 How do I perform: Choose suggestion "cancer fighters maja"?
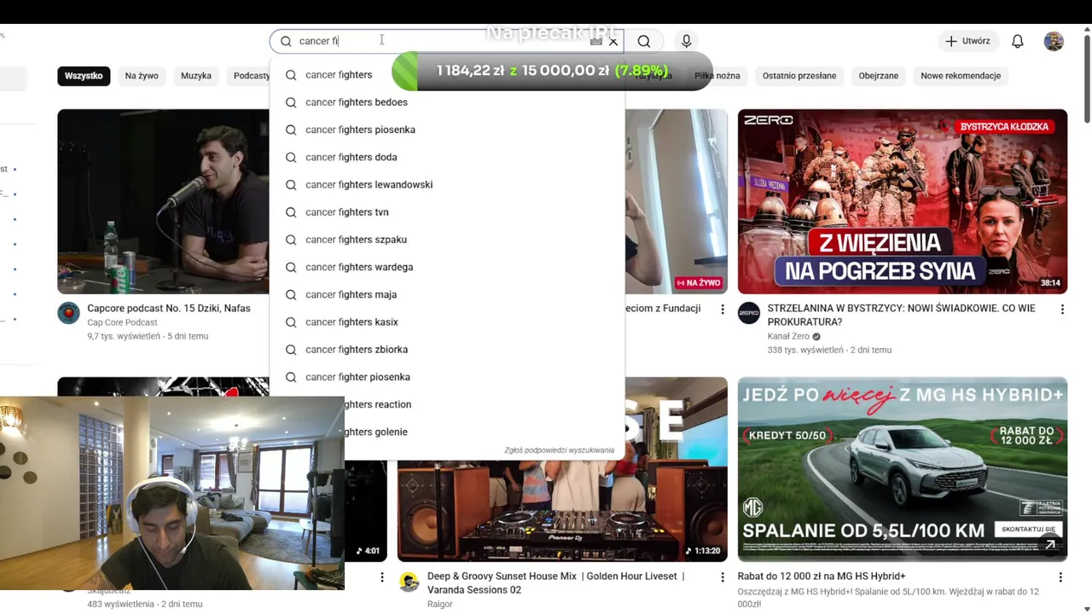(x=447, y=294)
